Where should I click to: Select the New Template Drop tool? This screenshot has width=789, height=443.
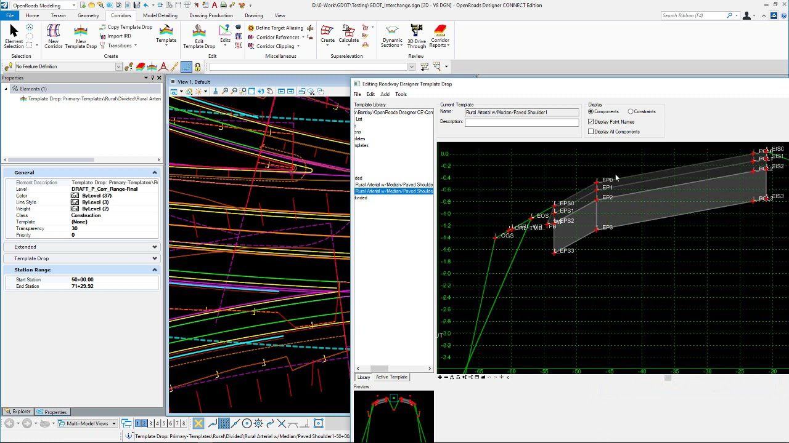[x=81, y=36]
